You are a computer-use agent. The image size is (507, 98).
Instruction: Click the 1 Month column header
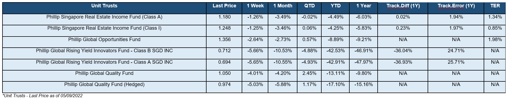pyautogui.click(x=283, y=6)
